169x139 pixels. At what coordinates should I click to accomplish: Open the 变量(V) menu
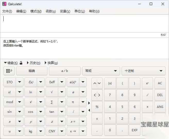[x=65, y=11]
